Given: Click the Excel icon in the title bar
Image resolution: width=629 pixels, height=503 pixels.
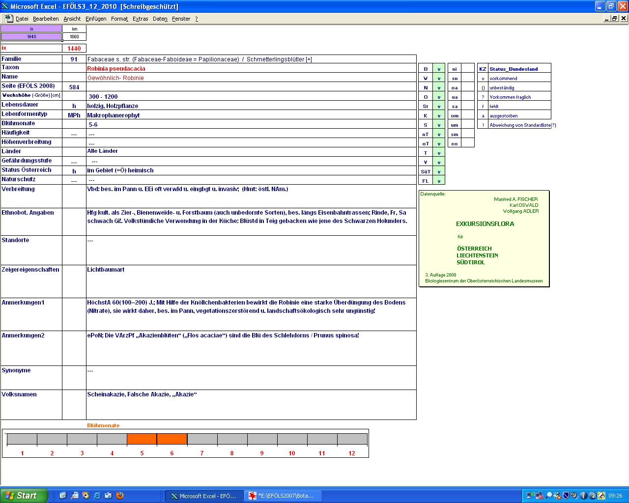Looking at the screenshot, I should coord(5,6).
